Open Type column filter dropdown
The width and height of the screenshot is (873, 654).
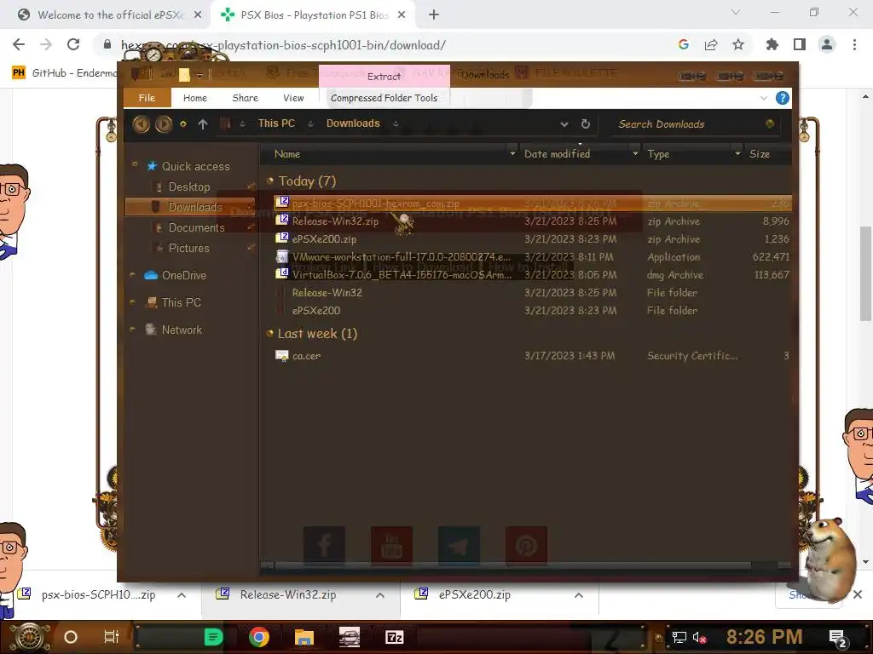pos(737,153)
